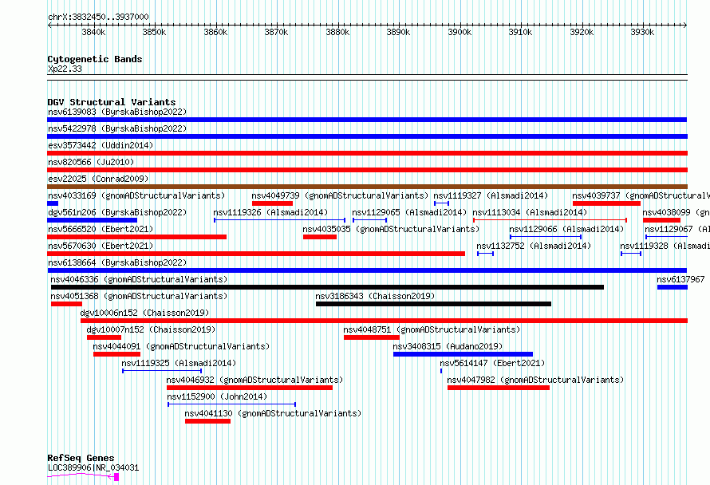
Task: Select the thin red nsv1113034 interval line
Action: (x=550, y=220)
